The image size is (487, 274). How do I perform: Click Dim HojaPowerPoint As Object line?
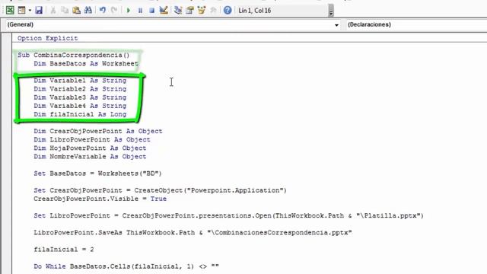[90, 148]
